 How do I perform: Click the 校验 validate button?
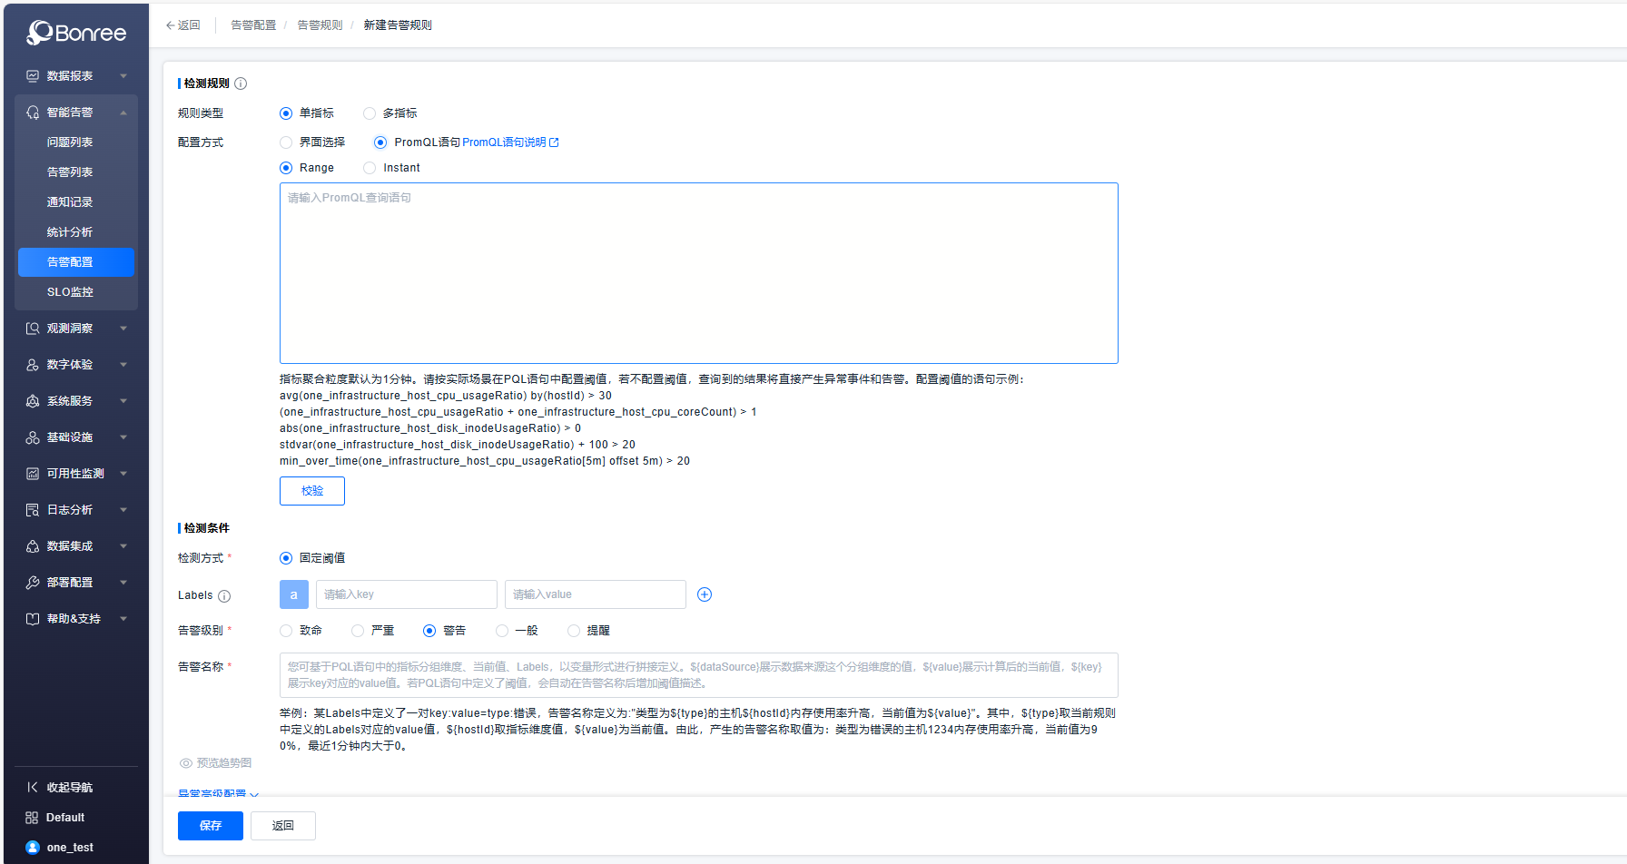pos(311,490)
